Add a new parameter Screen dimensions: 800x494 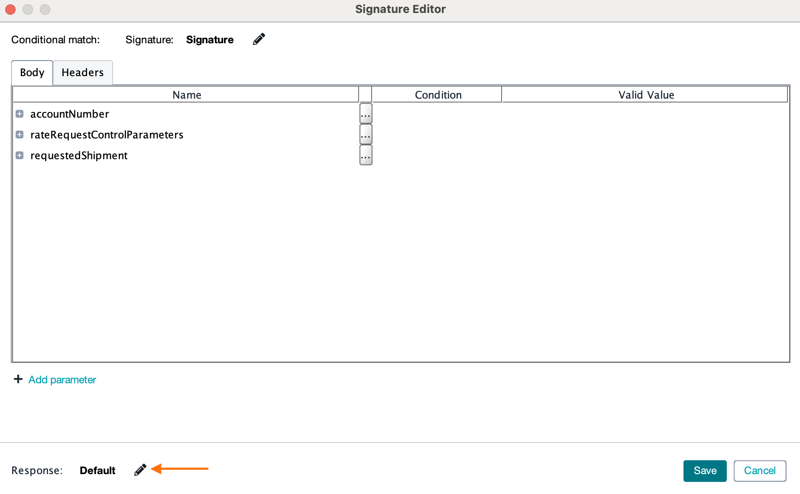pos(62,379)
